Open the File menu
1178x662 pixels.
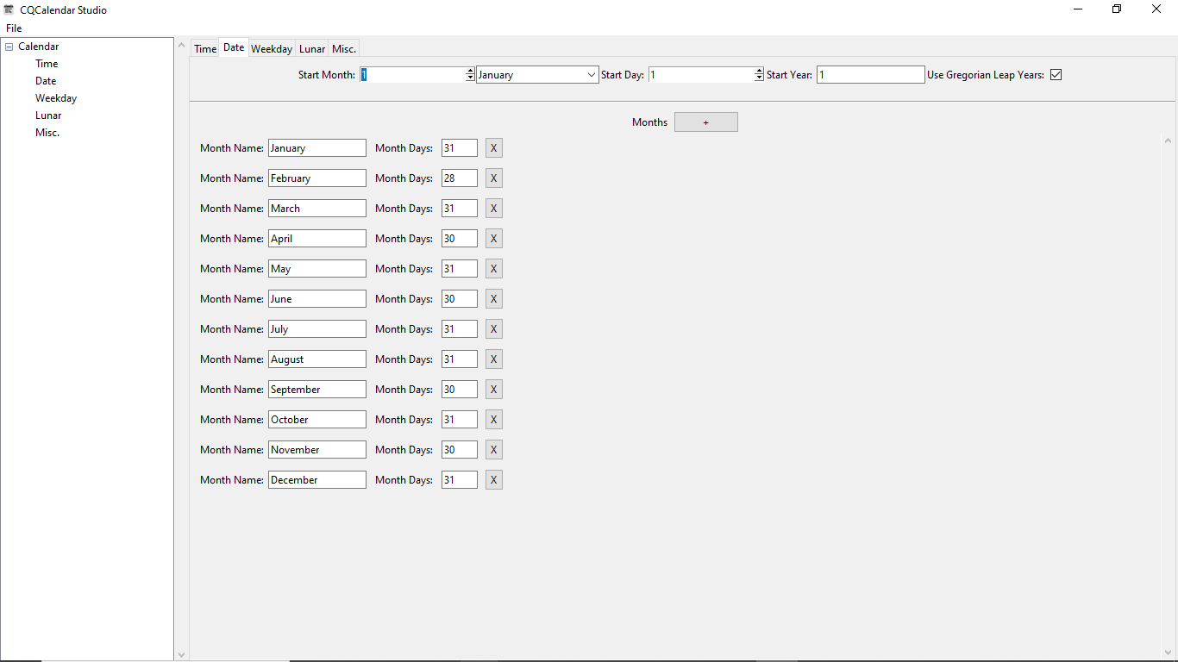click(x=14, y=28)
